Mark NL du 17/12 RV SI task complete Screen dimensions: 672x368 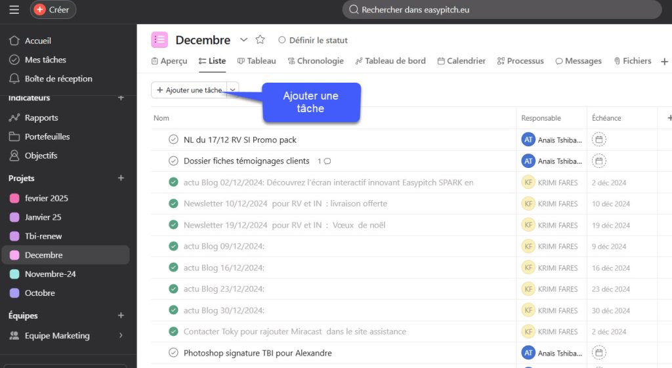tap(173, 140)
